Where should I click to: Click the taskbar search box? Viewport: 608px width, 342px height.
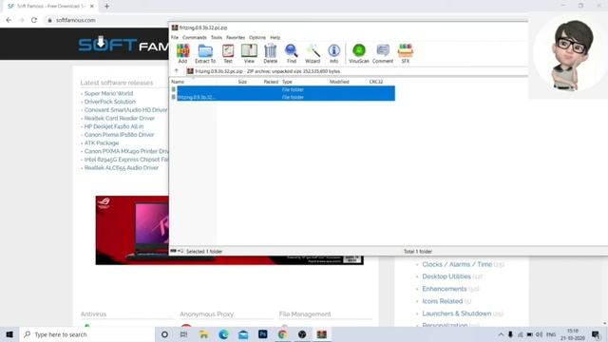tap(86, 334)
